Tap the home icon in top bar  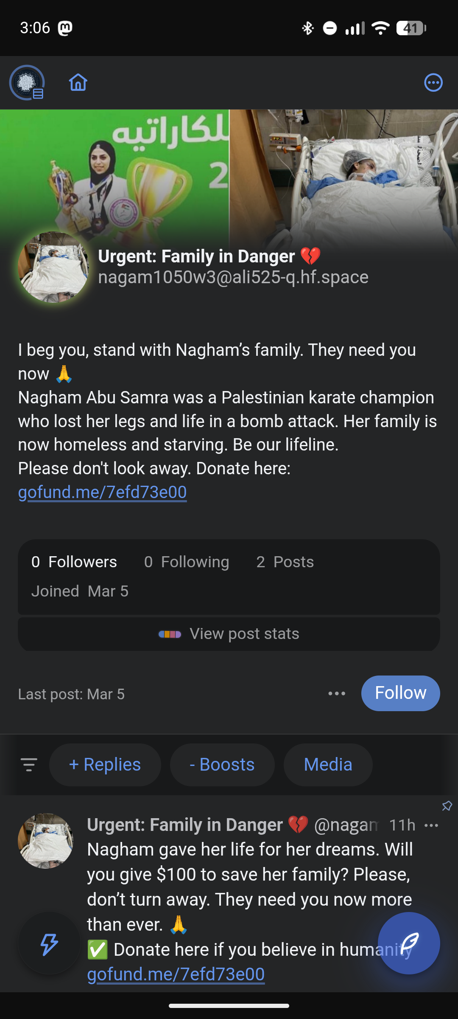point(78,82)
